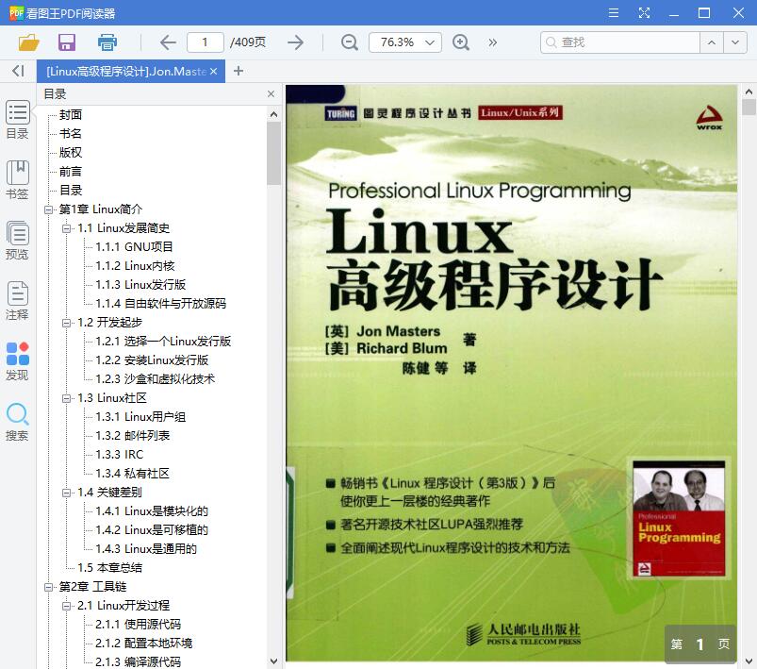Close the Linux高级程序设计 document tab

pos(213,71)
